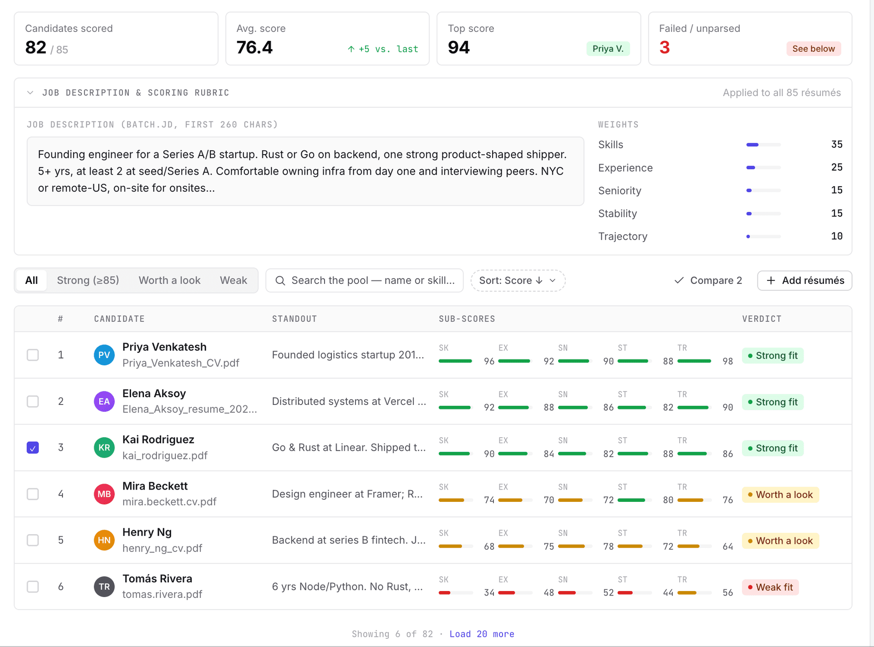The width and height of the screenshot is (874, 647).
Task: Click the 'Applied to all 85 résumés' note
Action: (x=782, y=93)
